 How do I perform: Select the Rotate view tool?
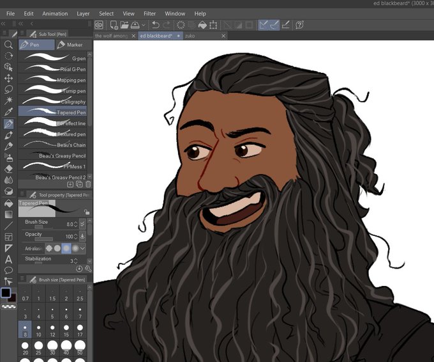pyautogui.click(x=8, y=56)
